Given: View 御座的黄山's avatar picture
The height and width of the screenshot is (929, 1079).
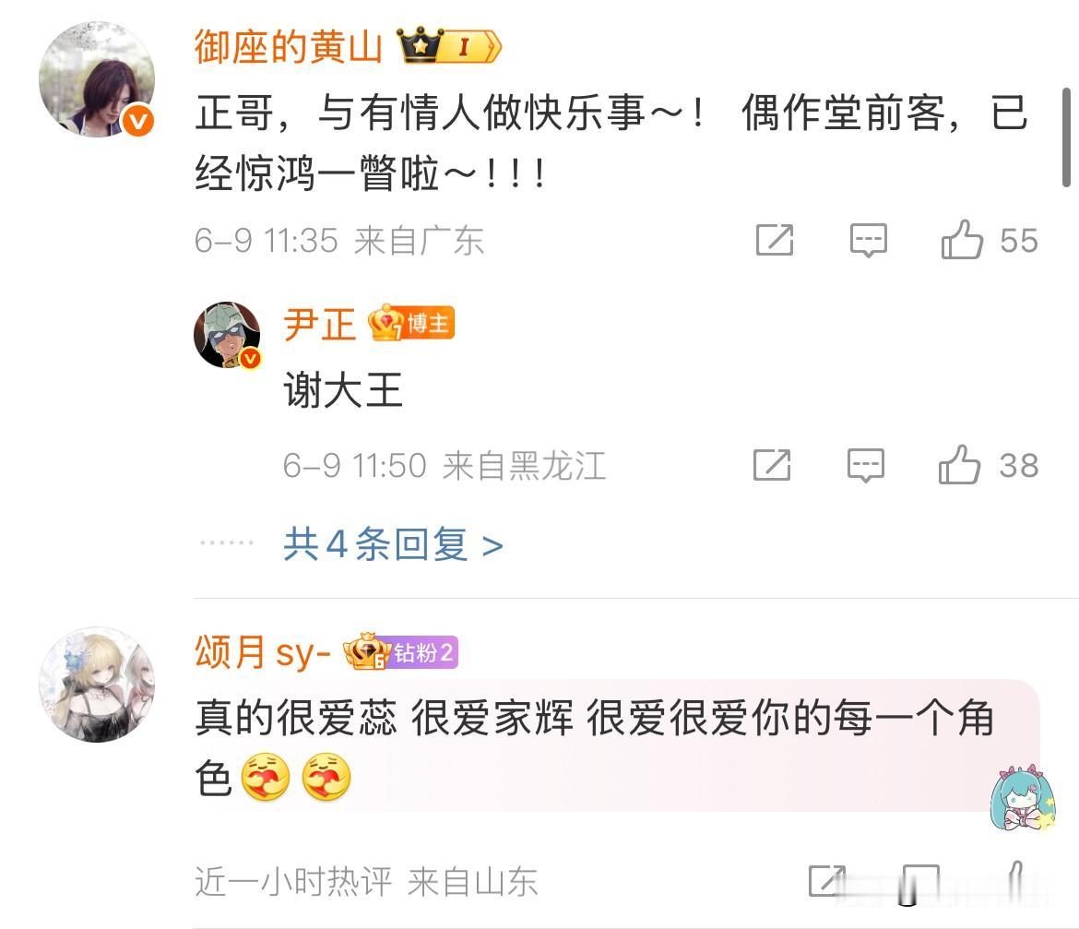Looking at the screenshot, I should pos(96,79).
